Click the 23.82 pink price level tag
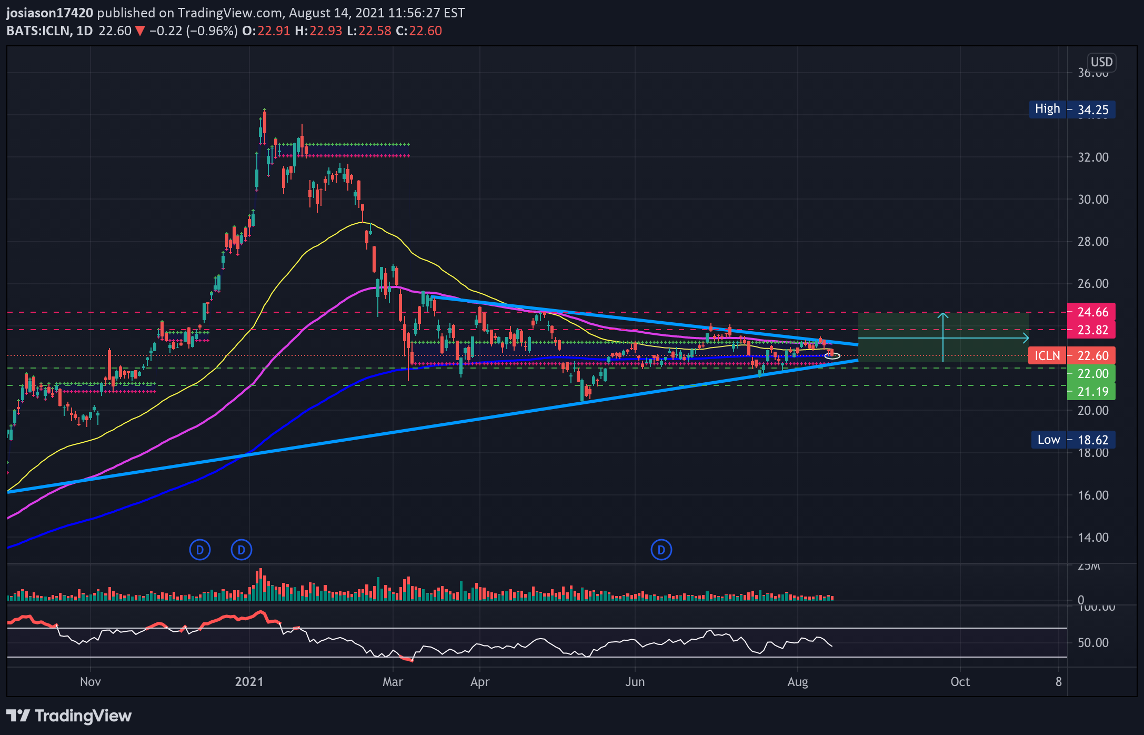The width and height of the screenshot is (1144, 735). [x=1091, y=330]
